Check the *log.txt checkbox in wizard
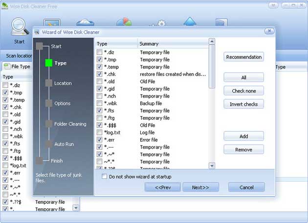Image resolution: width=308 pixels, height=223 pixels. 99,132
